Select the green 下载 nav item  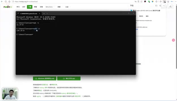[x=30, y=7]
